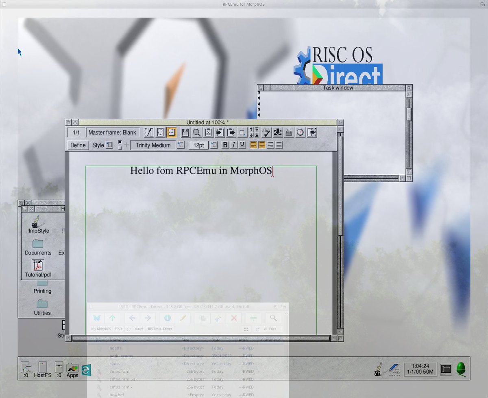Click the printer icon in toolbar
The height and width of the screenshot is (398, 488).
click(289, 132)
